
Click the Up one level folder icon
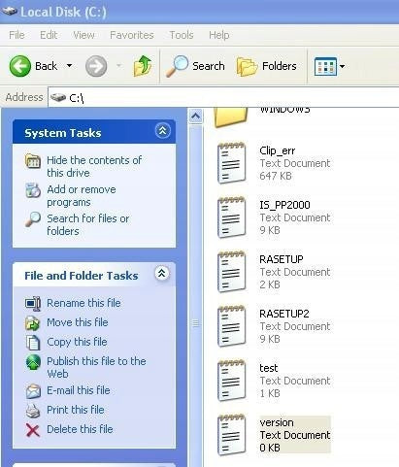tap(143, 66)
